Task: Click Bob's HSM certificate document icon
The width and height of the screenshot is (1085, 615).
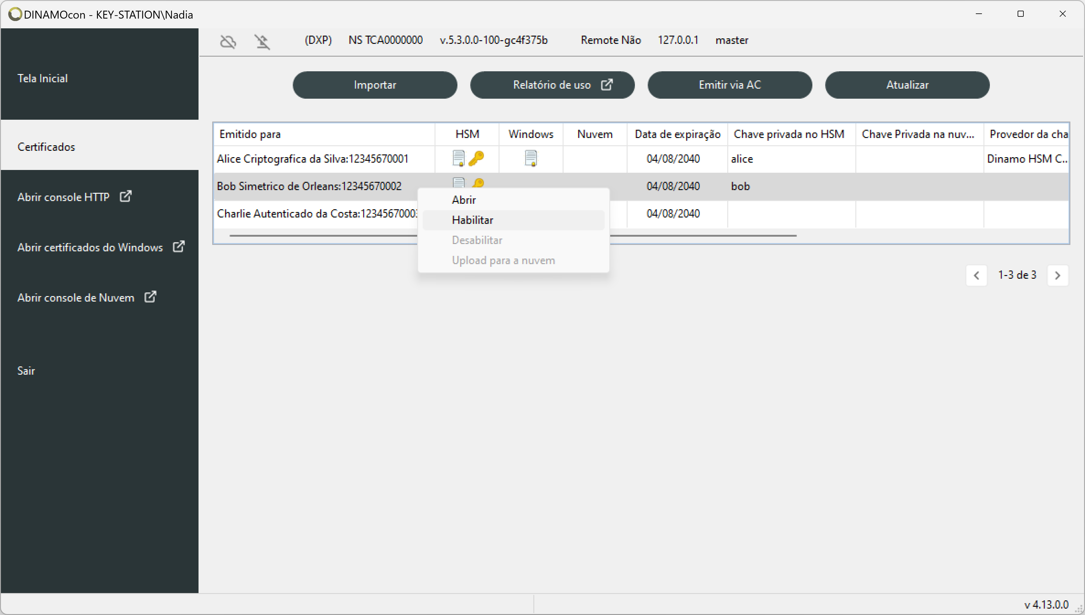Action: point(458,182)
